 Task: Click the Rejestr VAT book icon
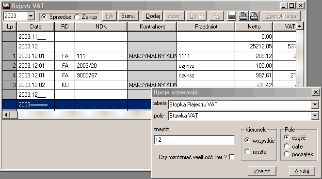point(6,5)
